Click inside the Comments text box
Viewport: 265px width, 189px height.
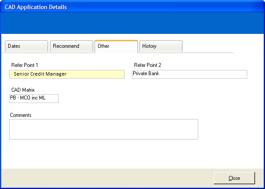click(104, 129)
